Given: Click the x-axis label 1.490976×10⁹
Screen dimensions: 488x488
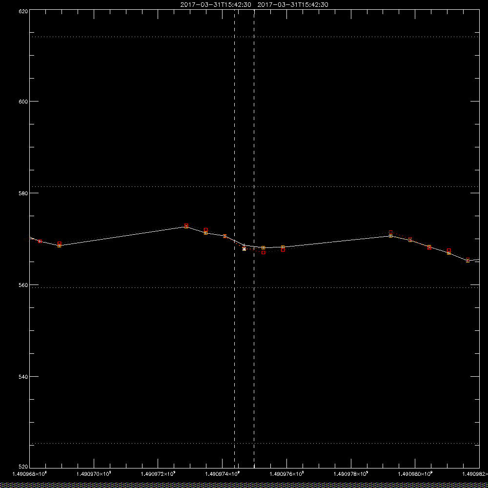Looking at the screenshot, I should [287, 474].
